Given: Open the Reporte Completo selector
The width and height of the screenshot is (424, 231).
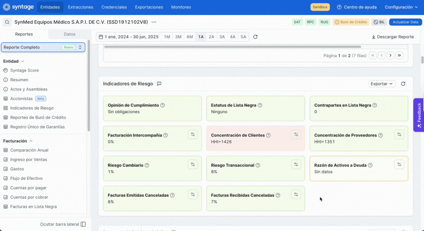Looking at the screenshot, I should (43, 47).
